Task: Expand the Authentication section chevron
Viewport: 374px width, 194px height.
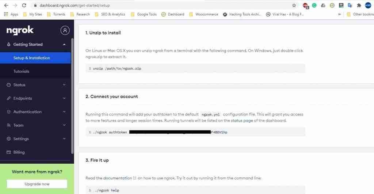Action: [64, 112]
